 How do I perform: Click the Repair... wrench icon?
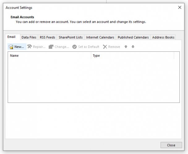point(29,47)
